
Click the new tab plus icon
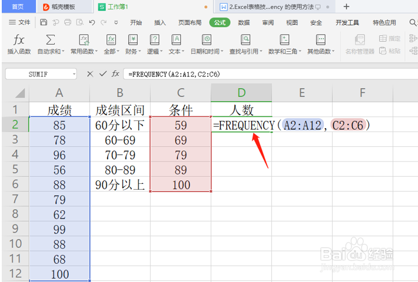point(346,6)
